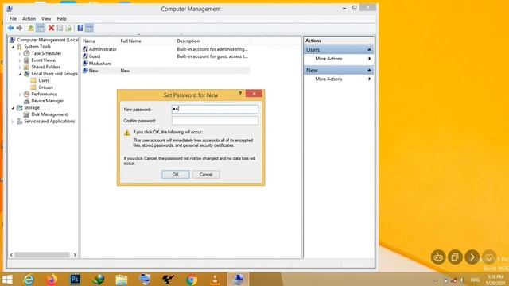Launch Firefox from the taskbar
Viewport: 509px width, 286px height.
click(52, 280)
